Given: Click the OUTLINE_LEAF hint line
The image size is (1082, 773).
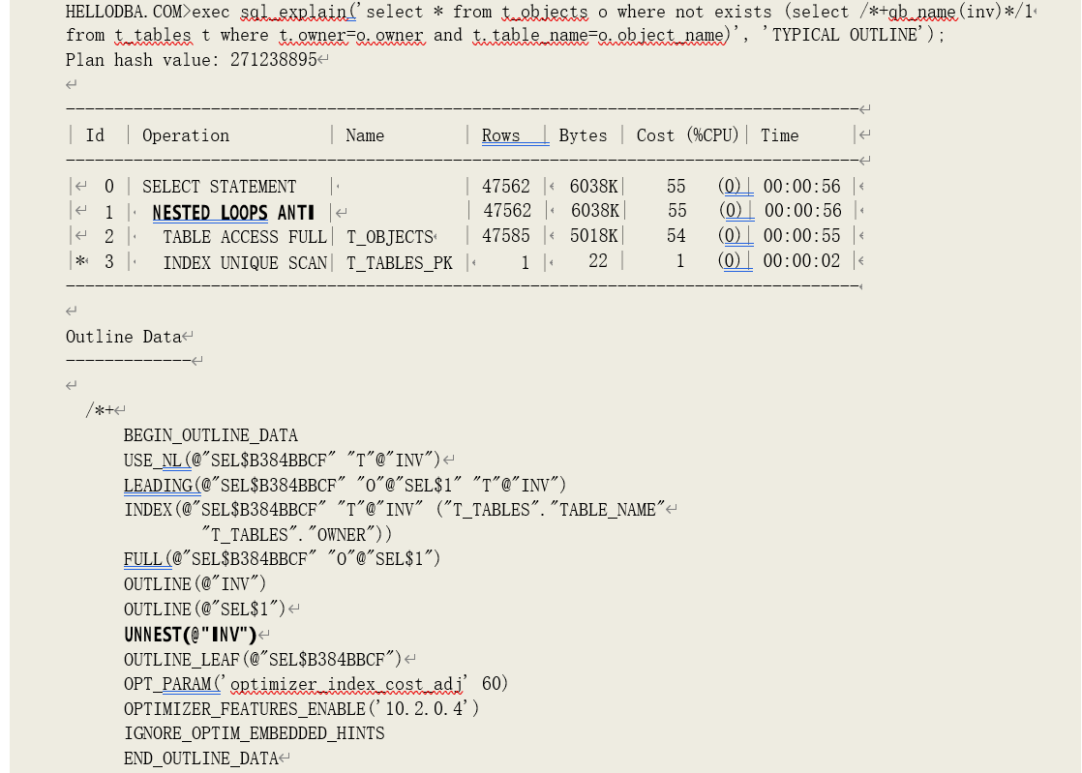Looking at the screenshot, I should click(261, 660).
